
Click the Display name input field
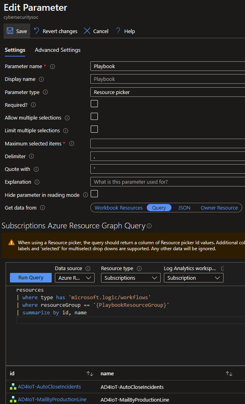click(167, 79)
